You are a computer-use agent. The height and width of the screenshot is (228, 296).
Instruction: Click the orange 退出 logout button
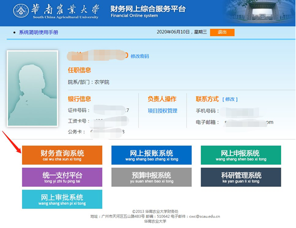[222, 32]
